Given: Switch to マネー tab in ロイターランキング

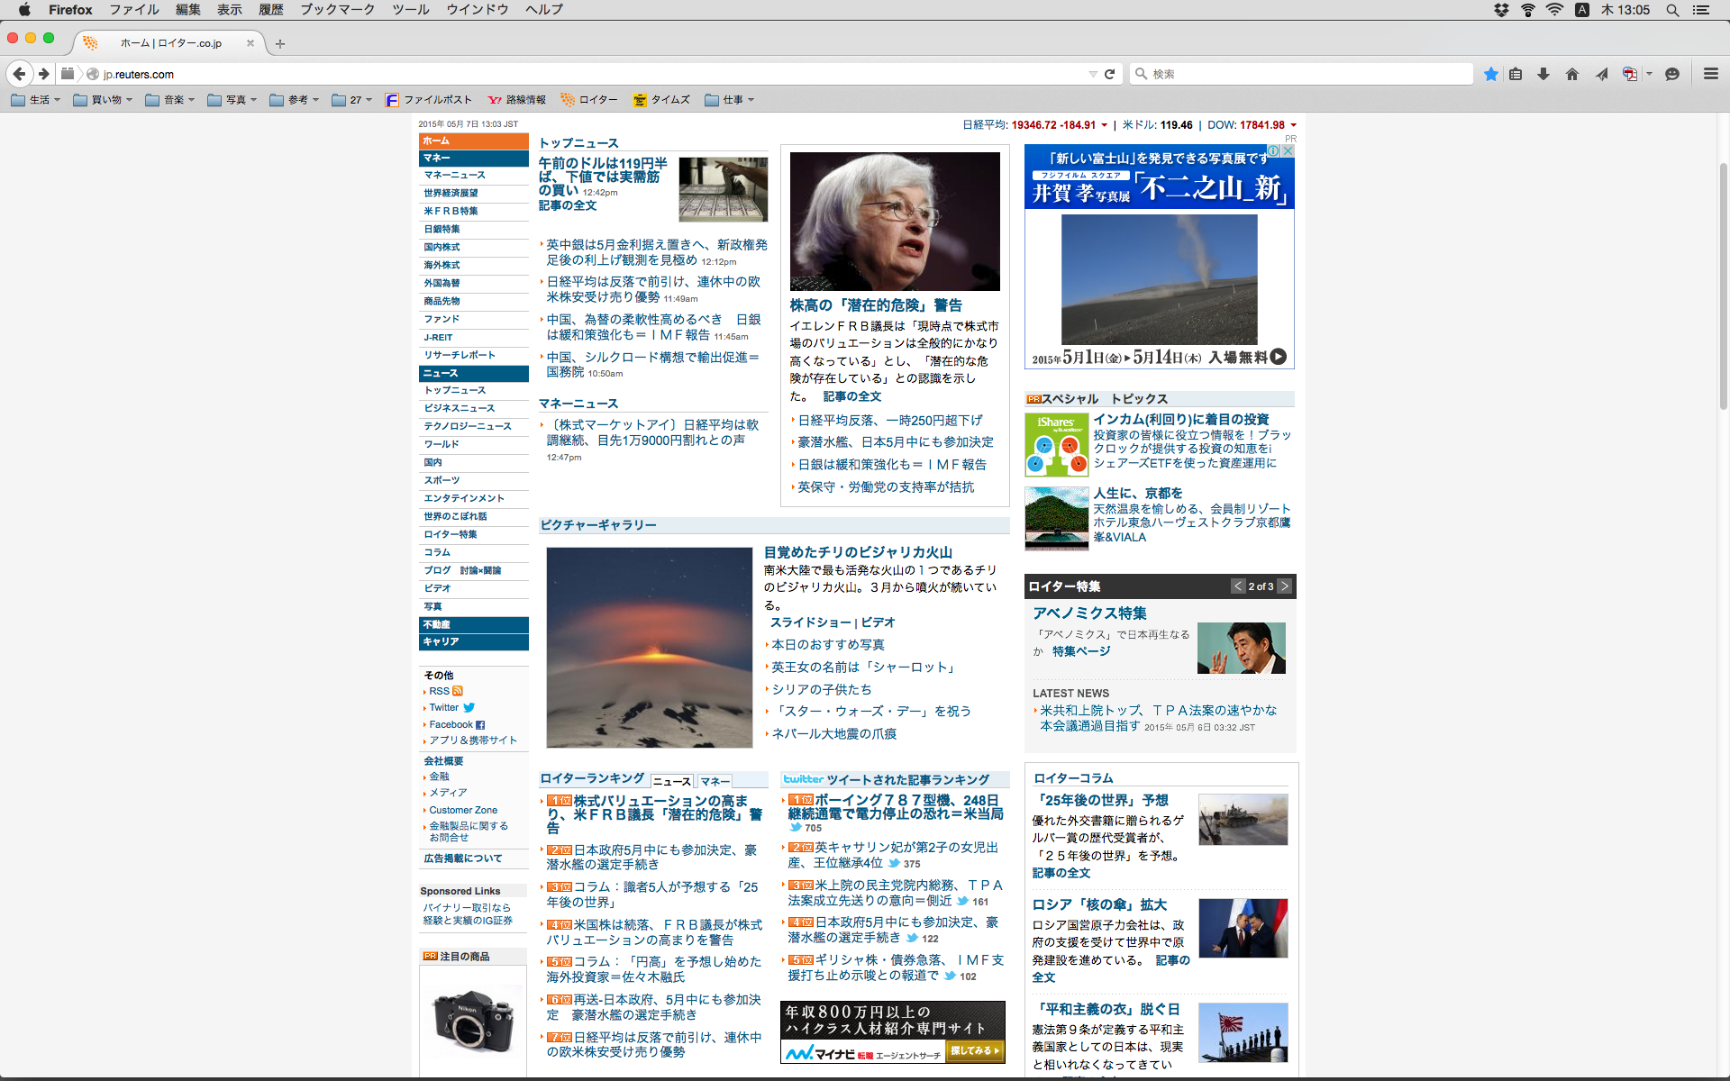Looking at the screenshot, I should pos(715,781).
